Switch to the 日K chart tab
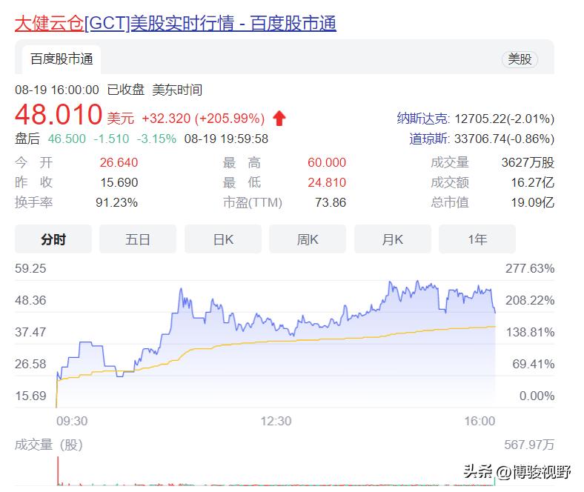 click(x=223, y=239)
